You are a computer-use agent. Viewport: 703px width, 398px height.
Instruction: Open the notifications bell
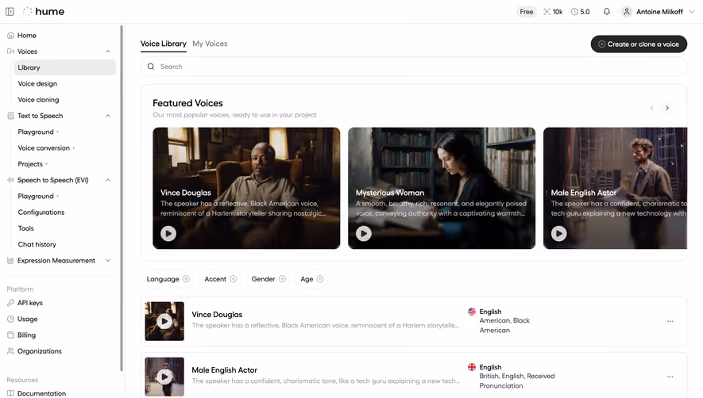coord(607,12)
